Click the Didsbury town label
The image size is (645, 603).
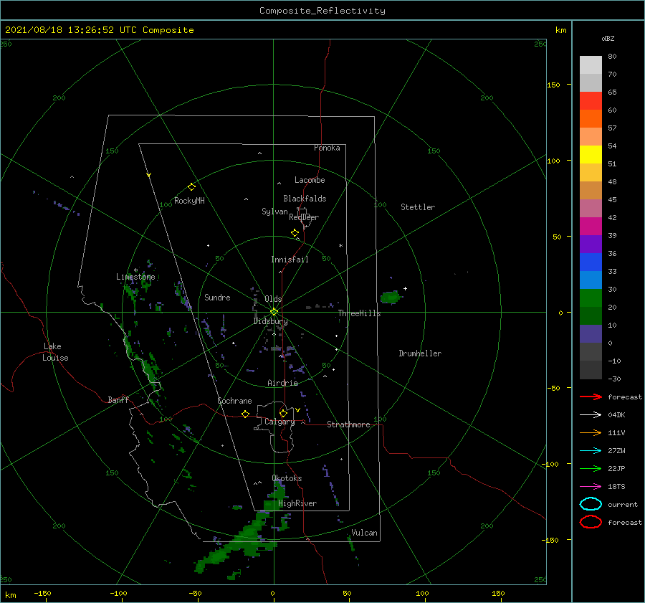coord(271,321)
